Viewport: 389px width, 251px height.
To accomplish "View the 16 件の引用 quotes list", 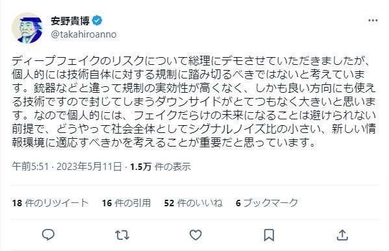I will point(127,203).
